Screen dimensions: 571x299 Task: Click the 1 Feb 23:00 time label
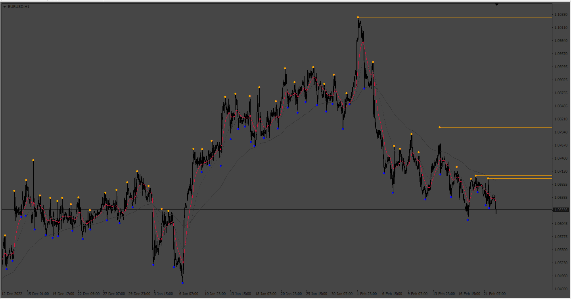367,294
